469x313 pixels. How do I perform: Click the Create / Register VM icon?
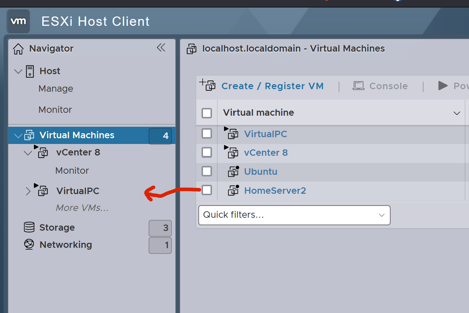[207, 86]
